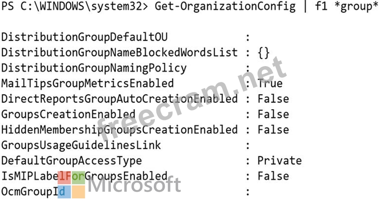The image size is (383, 201).
Task: Click the DefaultGroupAccessType property name
Action: [72, 161]
